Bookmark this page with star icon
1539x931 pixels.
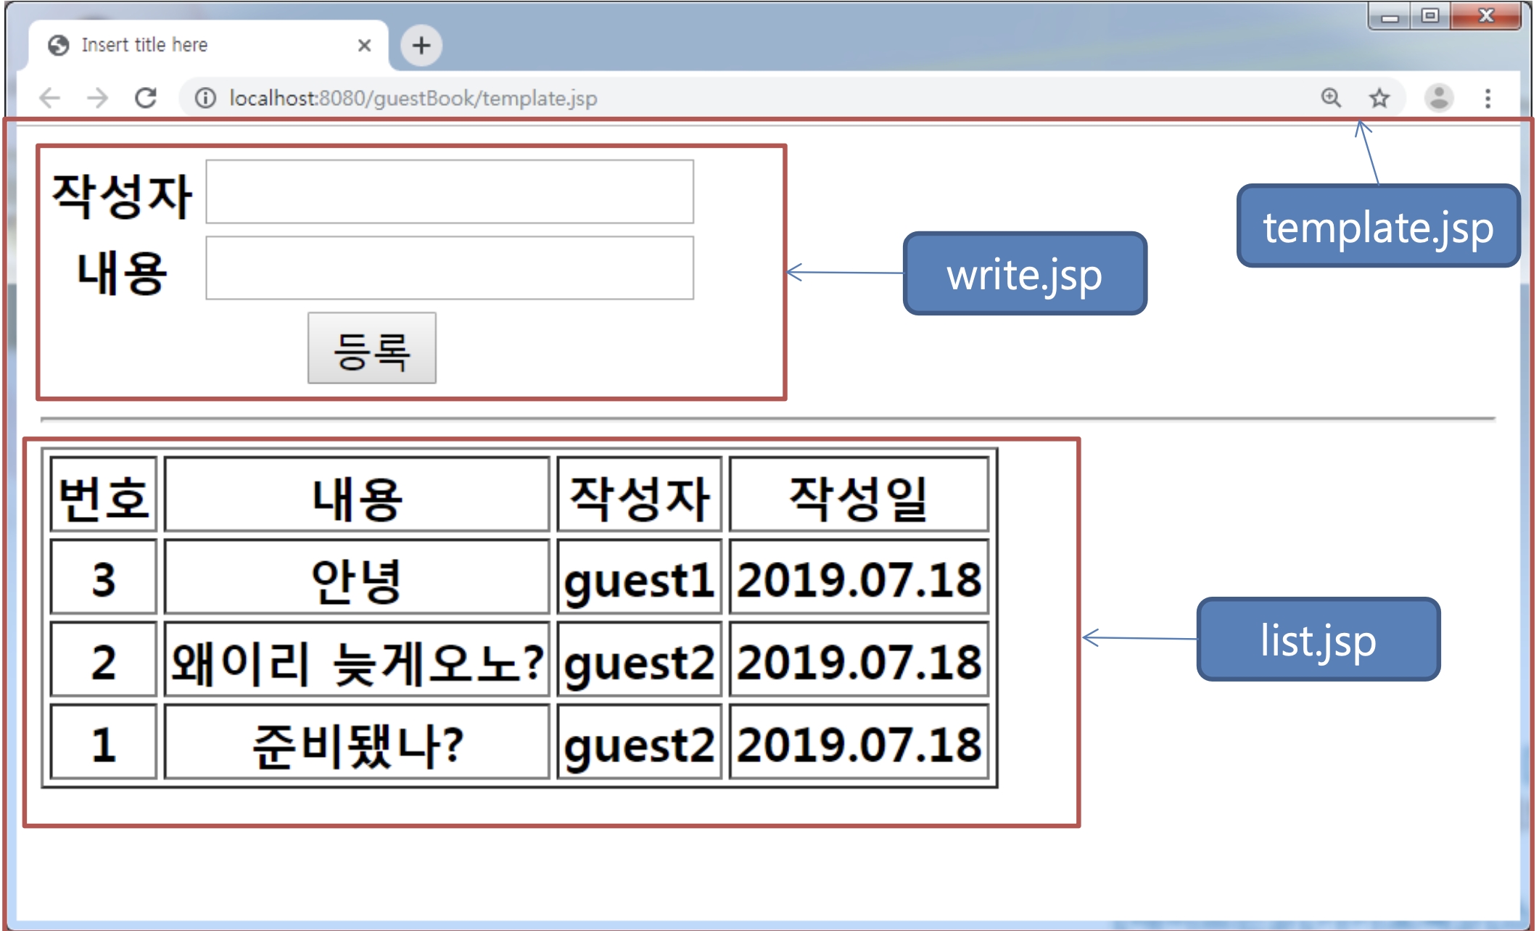[x=1379, y=98]
